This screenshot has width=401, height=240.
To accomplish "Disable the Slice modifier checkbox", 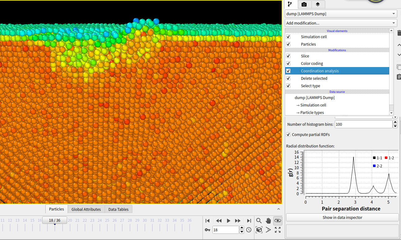I will tap(288, 56).
